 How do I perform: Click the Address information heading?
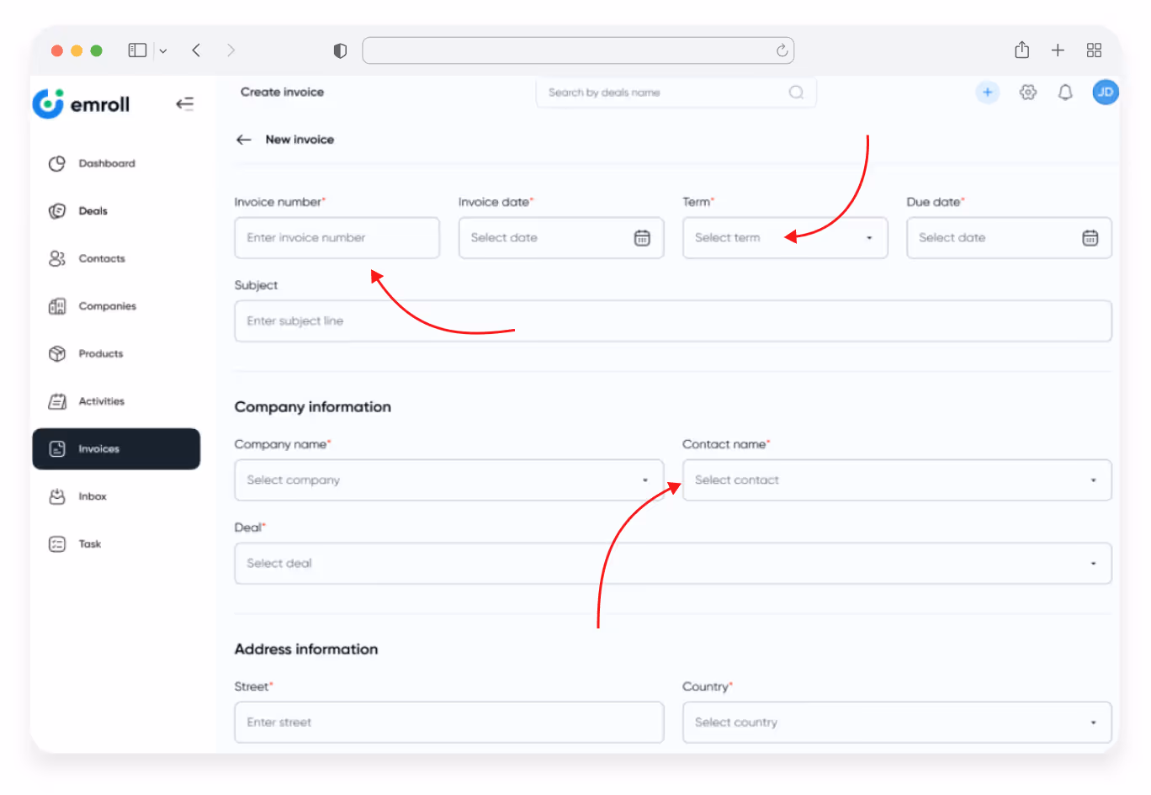click(x=306, y=649)
